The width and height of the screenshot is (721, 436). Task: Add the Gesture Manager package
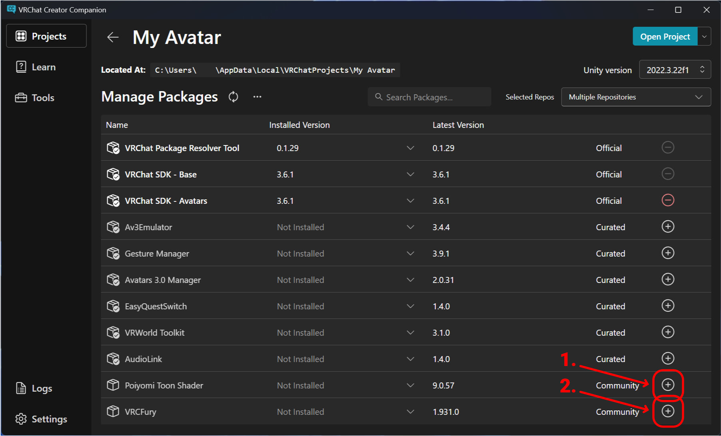tap(668, 253)
